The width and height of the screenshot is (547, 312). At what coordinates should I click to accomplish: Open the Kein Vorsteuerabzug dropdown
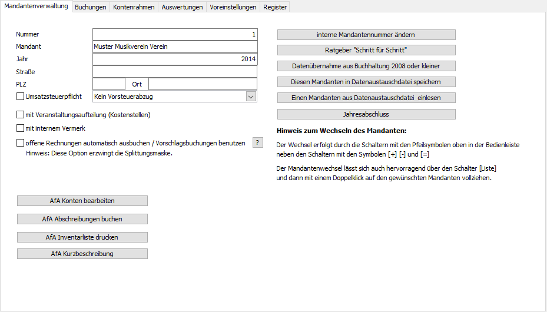(x=251, y=97)
